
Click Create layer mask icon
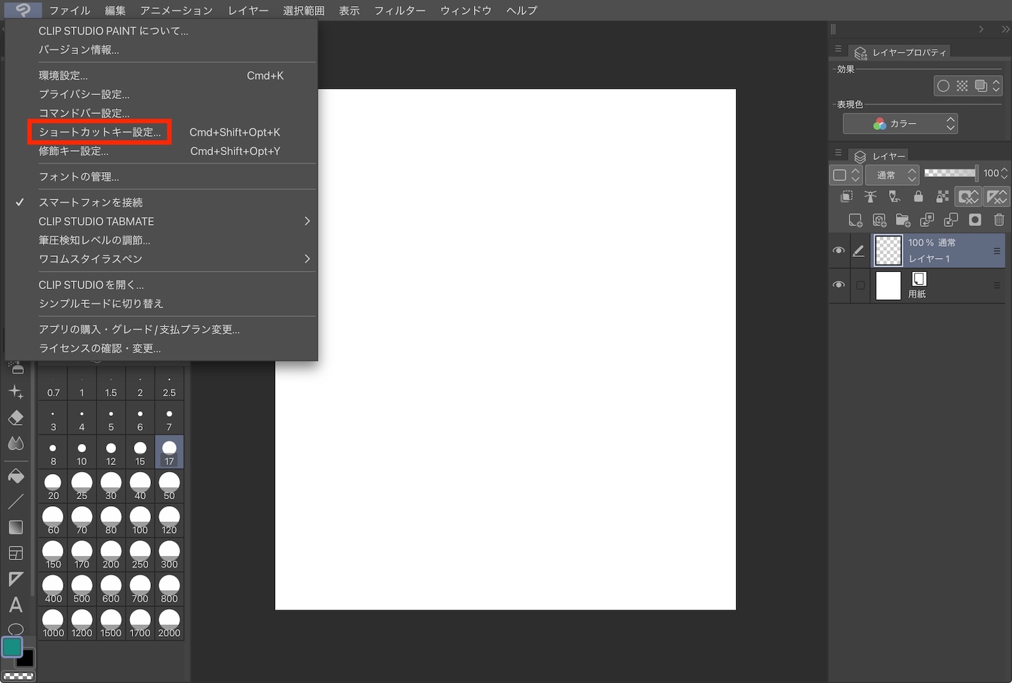975,220
